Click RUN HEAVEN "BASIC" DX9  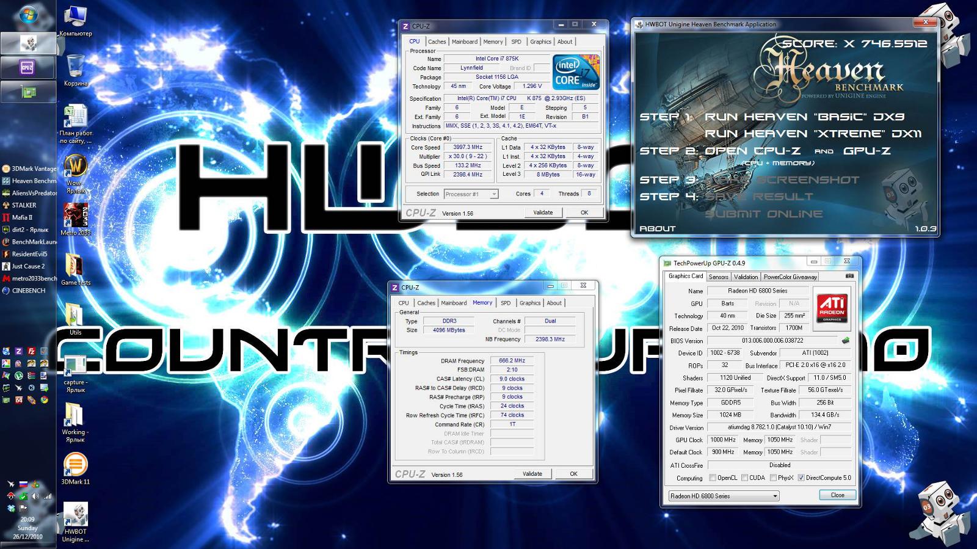(x=805, y=117)
